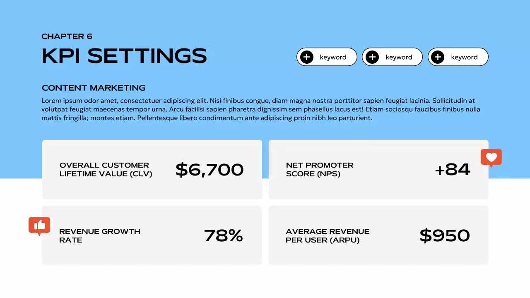Click the Net Promoter Score label
530x298 pixels.
[x=320, y=169]
